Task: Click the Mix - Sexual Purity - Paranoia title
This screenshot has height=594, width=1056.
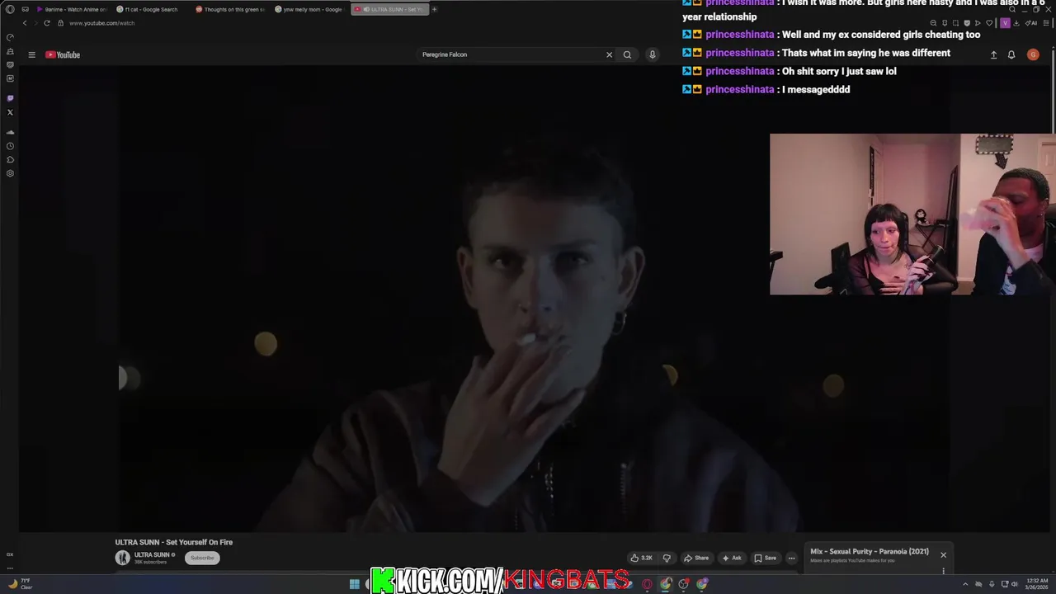Action: click(870, 551)
